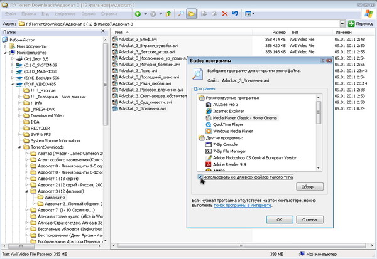The image size is (377, 259).
Task: Select ACDSee Pro 3 in program list
Action: pyautogui.click(x=226, y=105)
